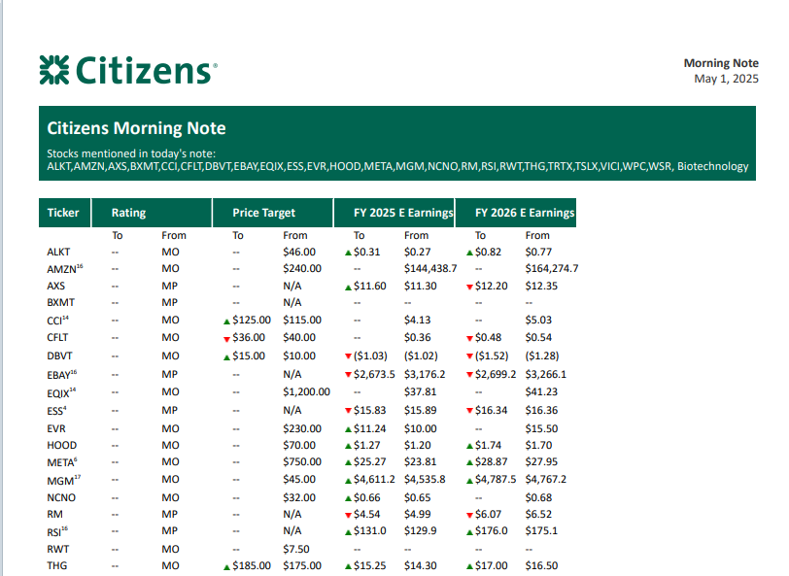Click the red down arrow beside $12.20
The image size is (789, 576).
(469, 288)
